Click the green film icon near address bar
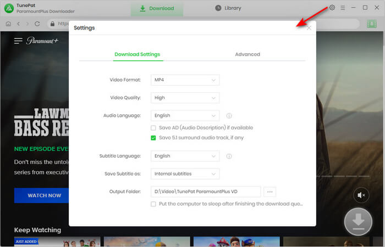Screen dimensions: 385x247 click(x=372, y=24)
